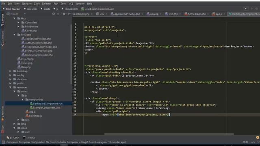260x146 pixels.
Task: Click DashboardComponent.vue breadcrumb
Action: click(x=97, y=9)
